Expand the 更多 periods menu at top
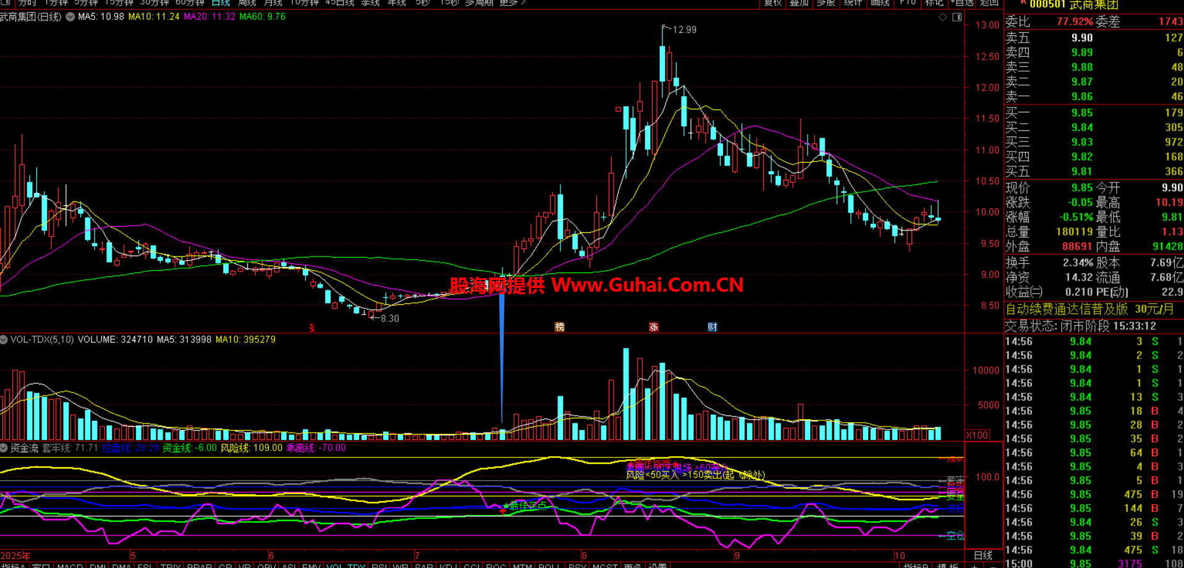Viewport: 1184px width, 568px height. [x=512, y=2]
